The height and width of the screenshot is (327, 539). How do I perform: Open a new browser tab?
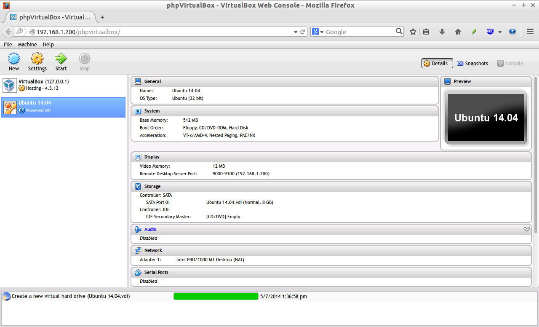pos(102,17)
